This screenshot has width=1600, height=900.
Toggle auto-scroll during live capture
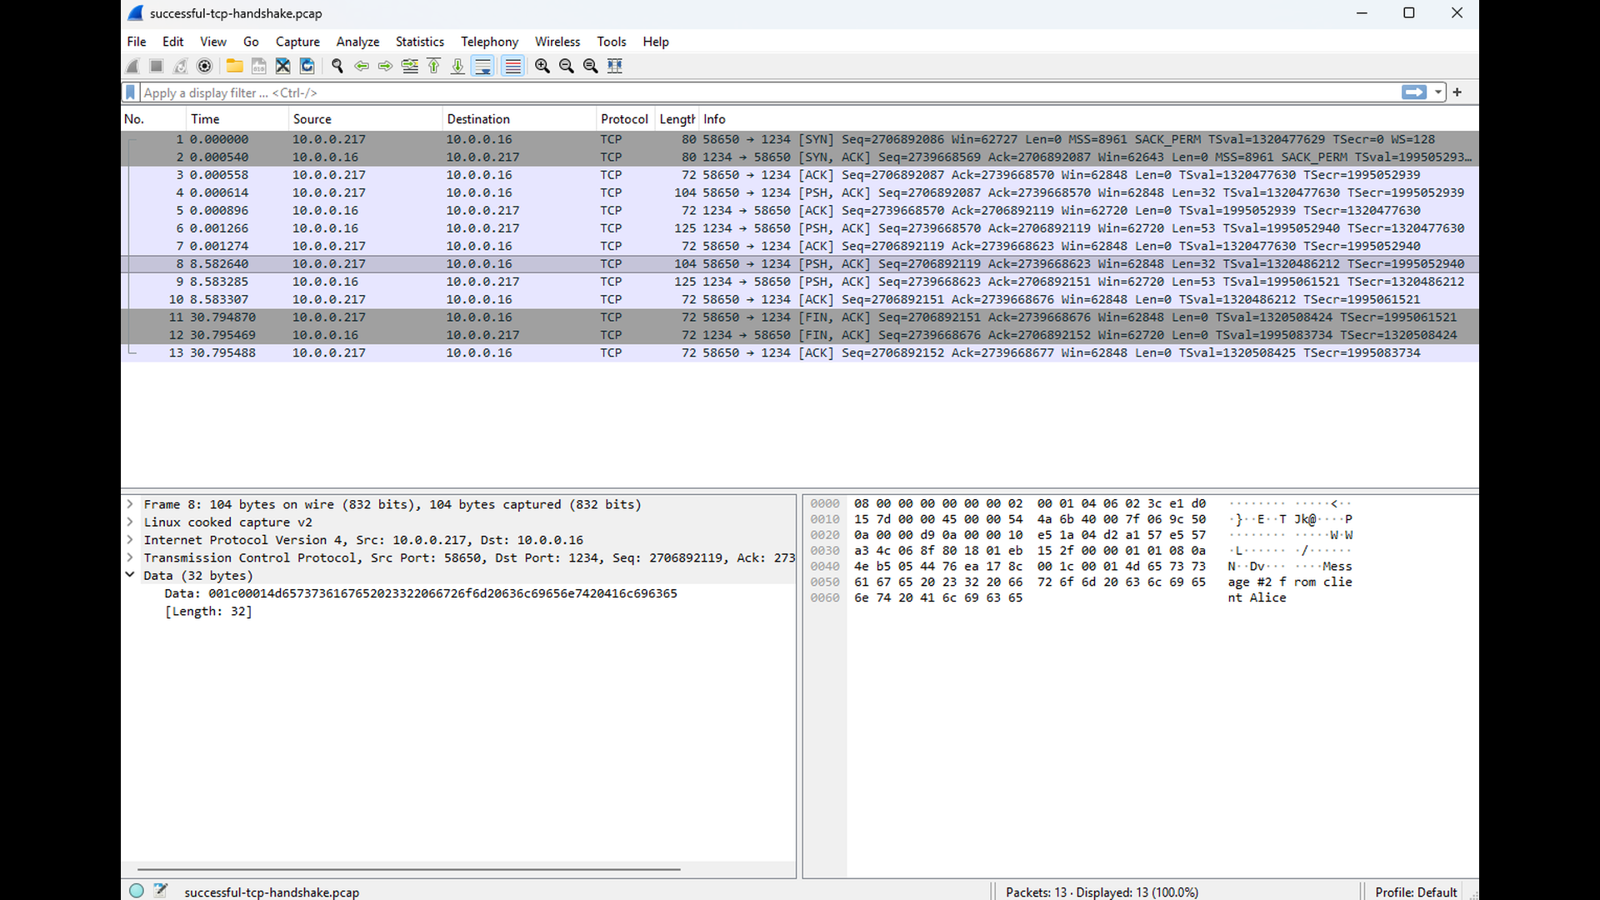[x=482, y=66]
